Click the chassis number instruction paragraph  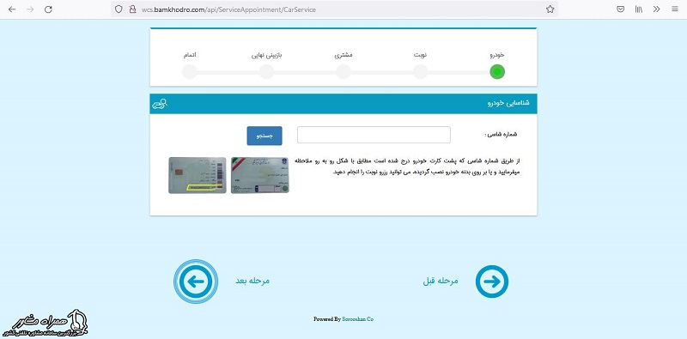406,166
